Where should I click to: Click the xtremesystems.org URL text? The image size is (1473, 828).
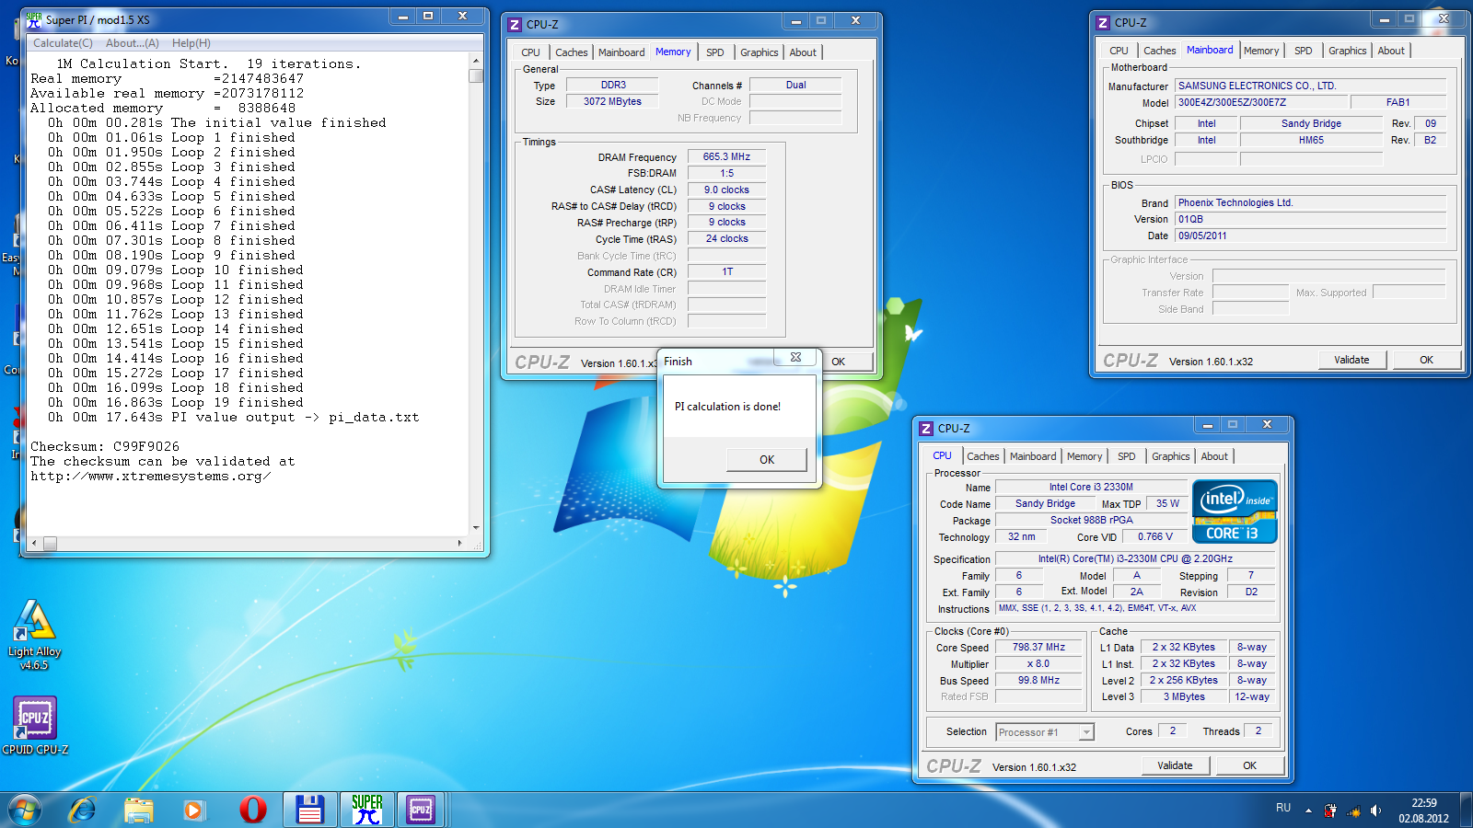(150, 476)
